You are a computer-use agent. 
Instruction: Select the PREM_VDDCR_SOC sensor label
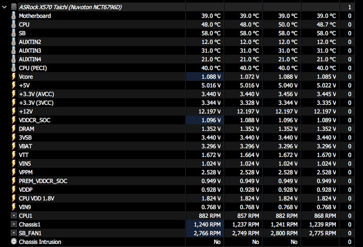point(43,181)
